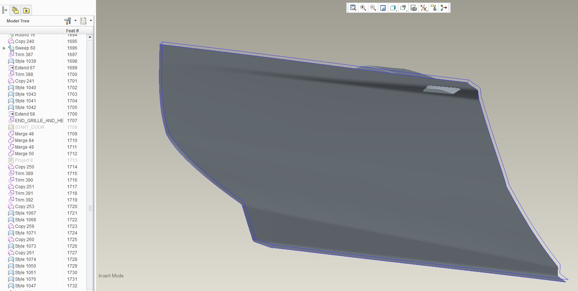578x291 pixels.
Task: Click the Model Tree scrollbar thumb
Action: [x=90, y=208]
